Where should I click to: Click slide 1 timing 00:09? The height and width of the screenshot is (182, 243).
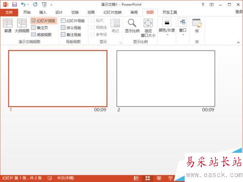click(x=100, y=110)
